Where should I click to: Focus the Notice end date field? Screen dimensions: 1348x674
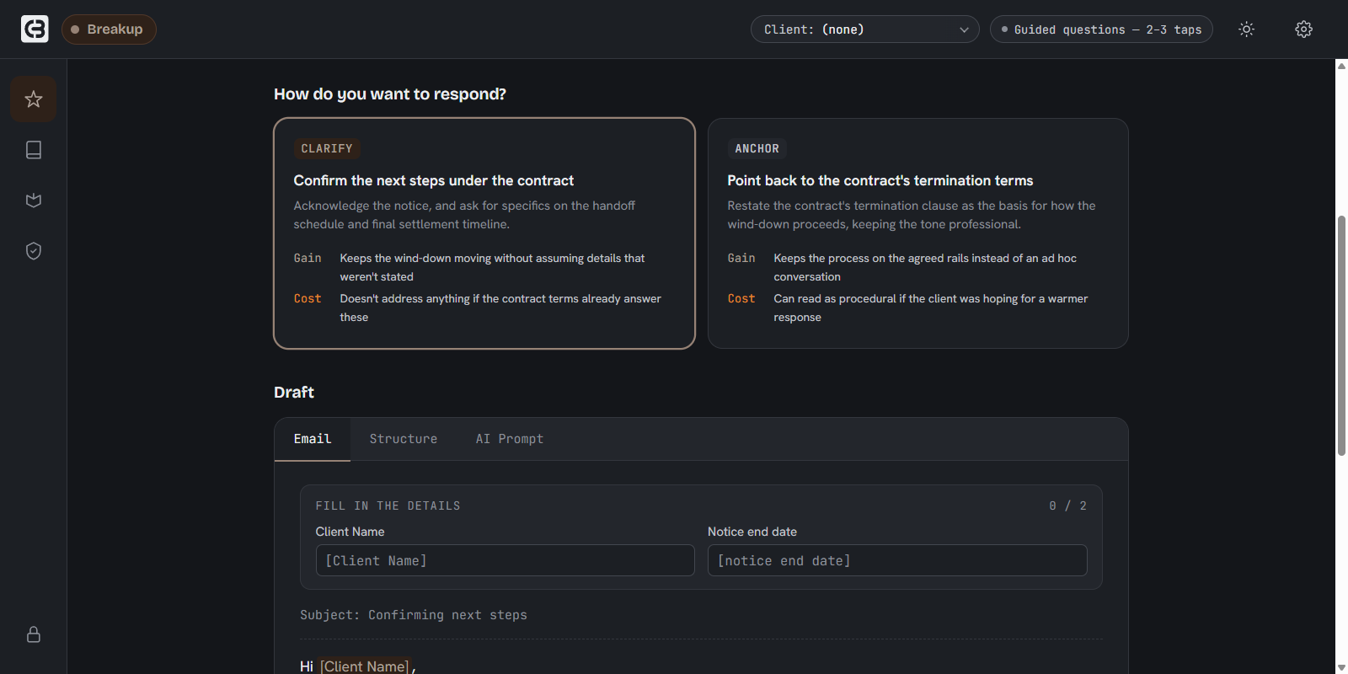(x=897, y=560)
